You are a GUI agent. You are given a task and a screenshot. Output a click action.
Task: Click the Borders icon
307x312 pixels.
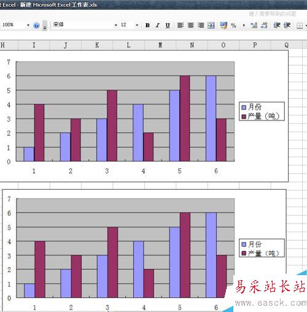click(300, 26)
